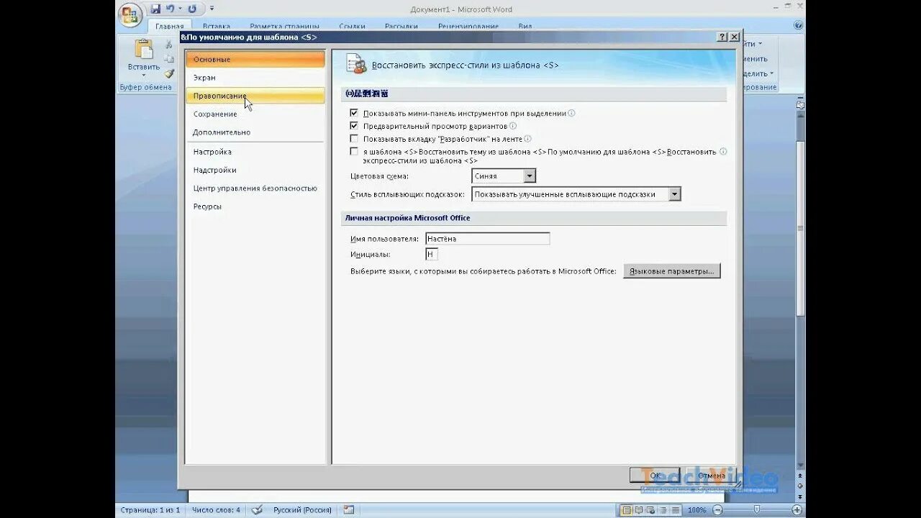Cancel the dialog with Отмена button

(711, 475)
